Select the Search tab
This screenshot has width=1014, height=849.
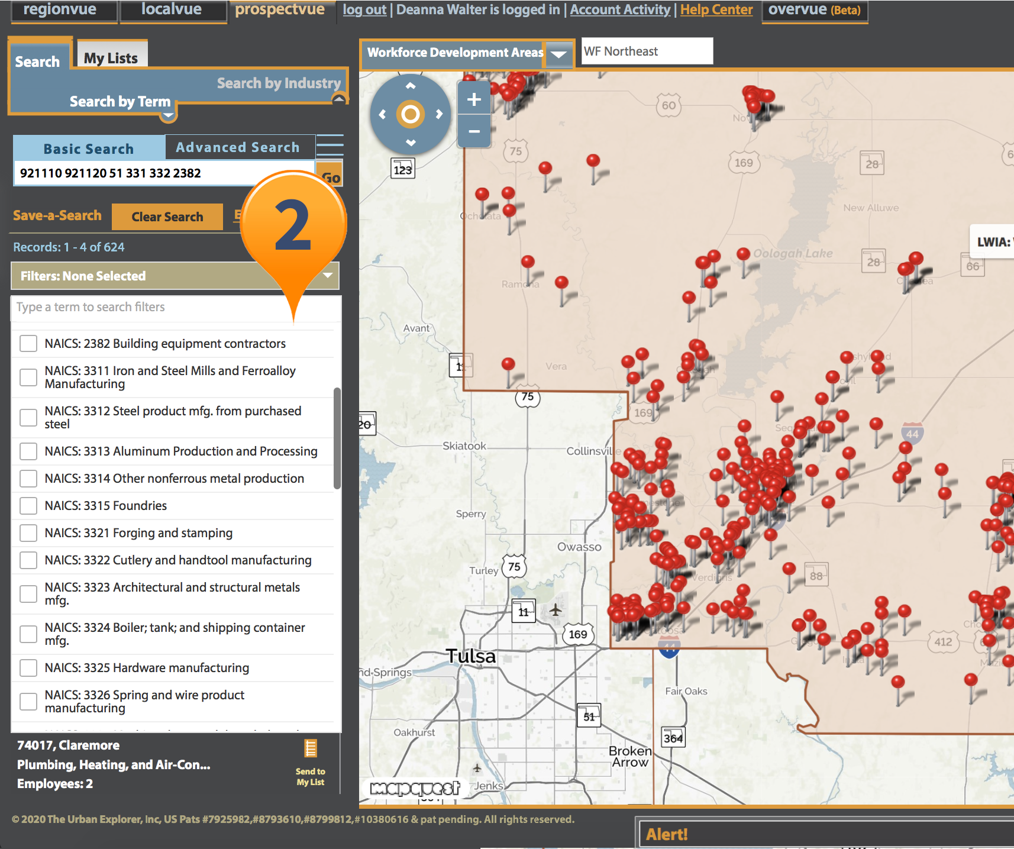coord(38,60)
